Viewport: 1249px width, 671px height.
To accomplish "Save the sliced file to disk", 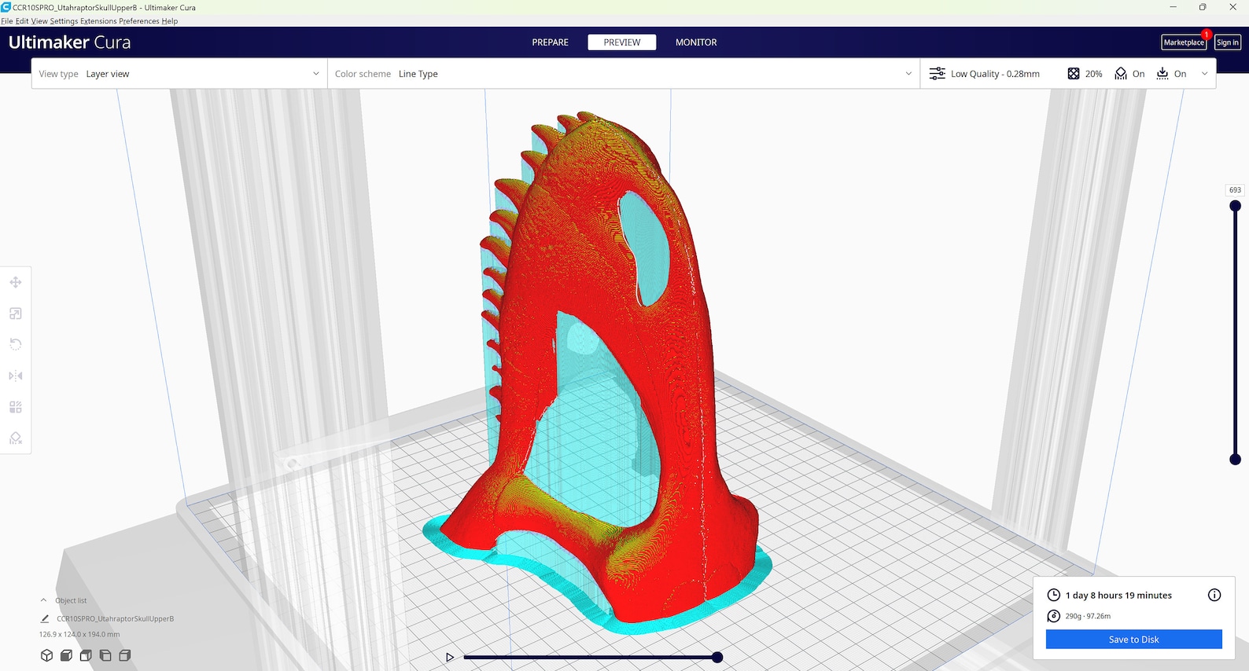I will [1133, 640].
